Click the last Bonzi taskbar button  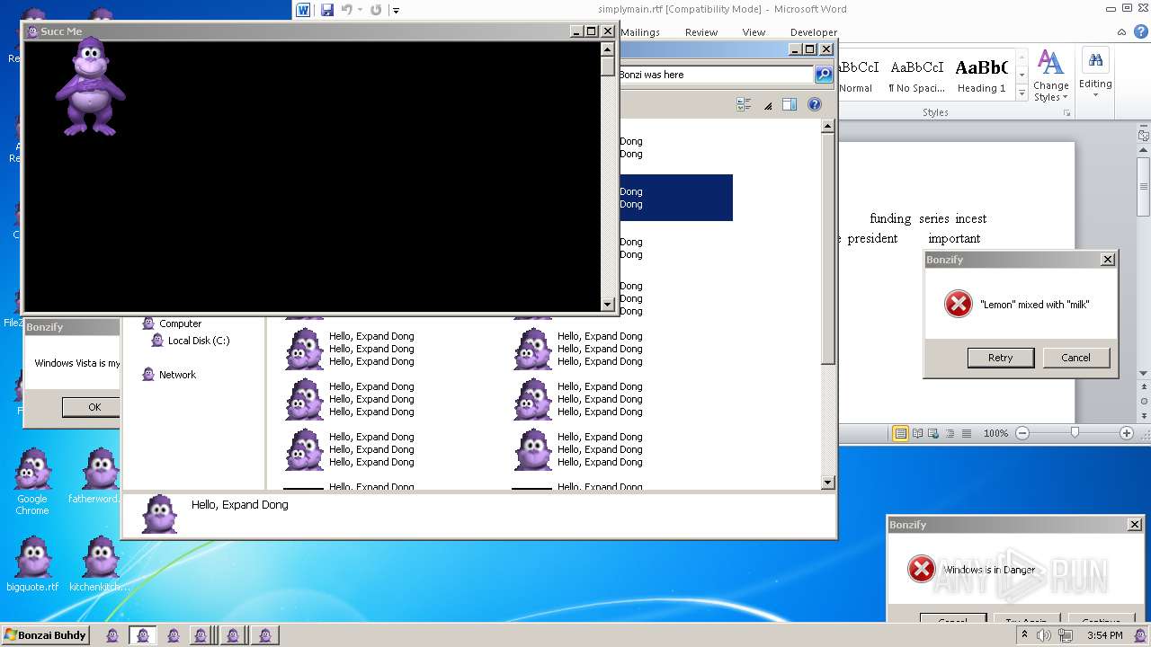[264, 636]
